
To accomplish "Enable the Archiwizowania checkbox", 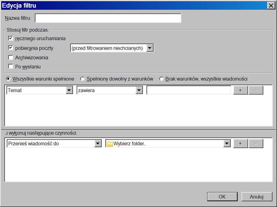I will [x=11, y=57].
